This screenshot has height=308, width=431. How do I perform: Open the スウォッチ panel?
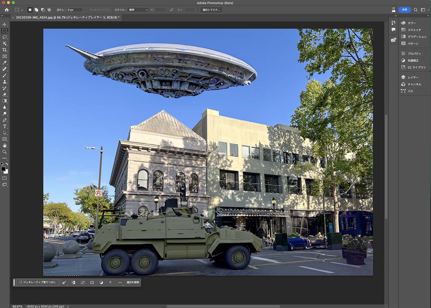tap(414, 30)
